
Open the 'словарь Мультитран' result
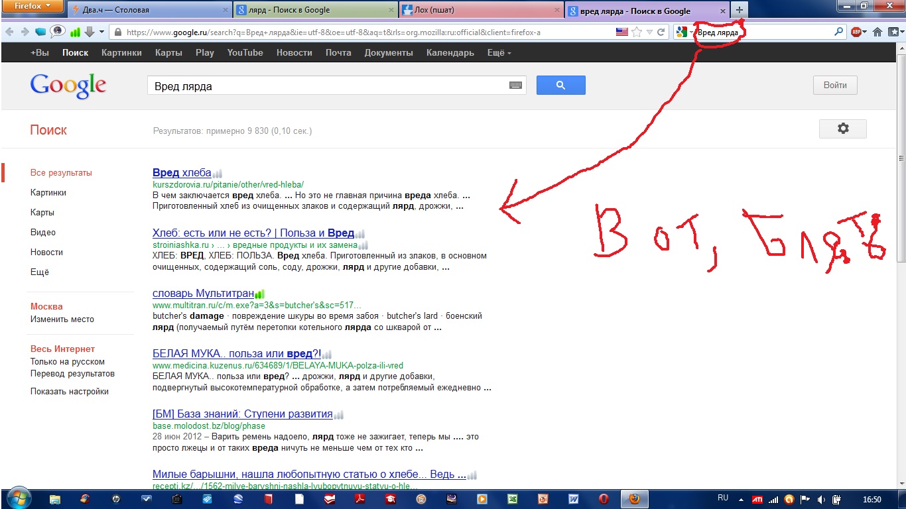[x=203, y=293]
